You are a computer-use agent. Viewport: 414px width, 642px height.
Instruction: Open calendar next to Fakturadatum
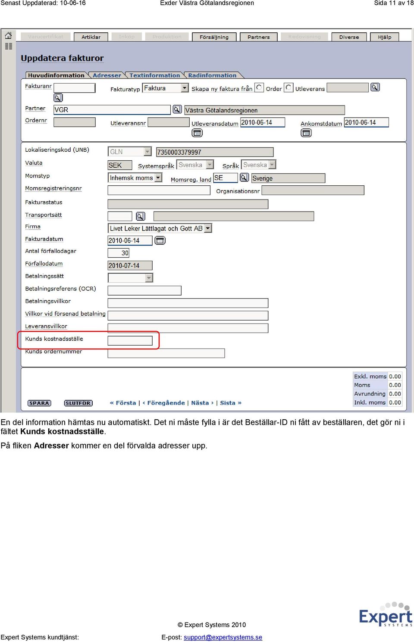click(160, 240)
